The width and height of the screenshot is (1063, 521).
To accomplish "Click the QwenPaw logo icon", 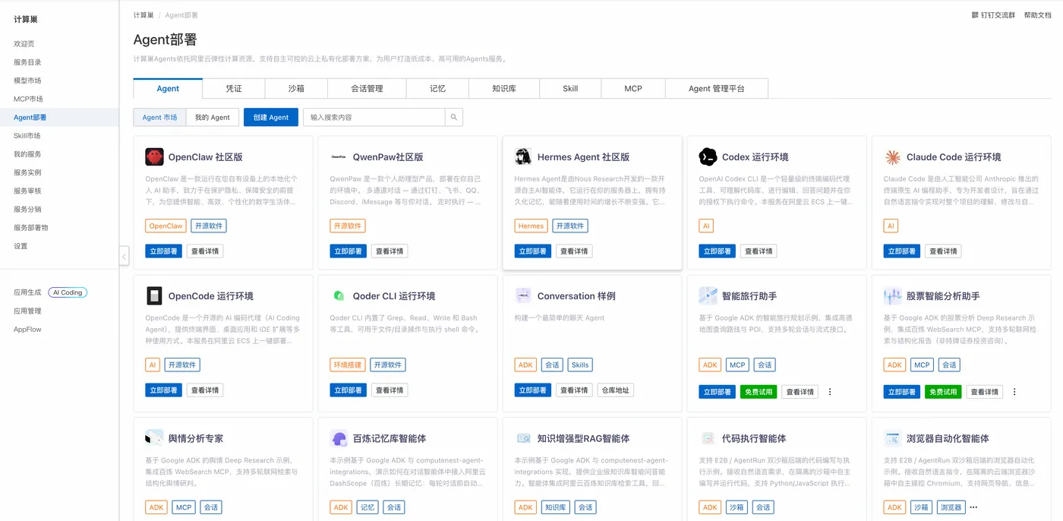I will [339, 157].
